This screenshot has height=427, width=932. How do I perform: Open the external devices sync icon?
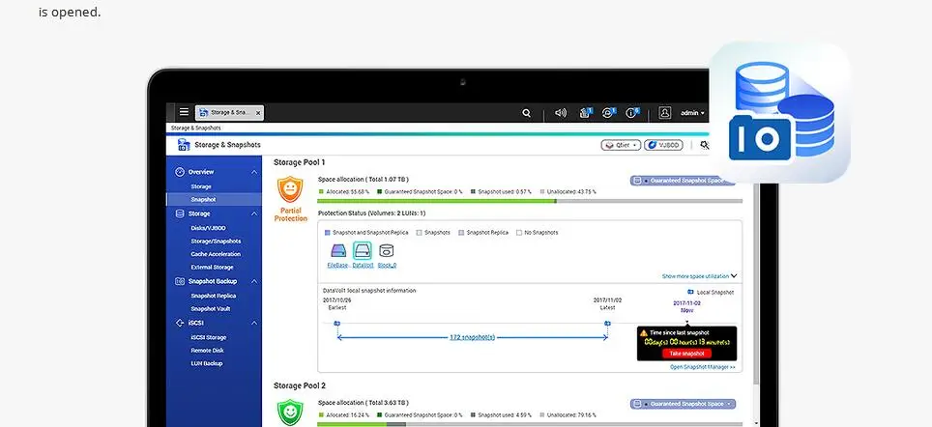[x=607, y=113]
